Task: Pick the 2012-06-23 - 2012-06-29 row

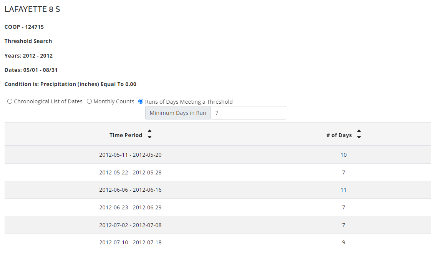Action: click(130, 207)
